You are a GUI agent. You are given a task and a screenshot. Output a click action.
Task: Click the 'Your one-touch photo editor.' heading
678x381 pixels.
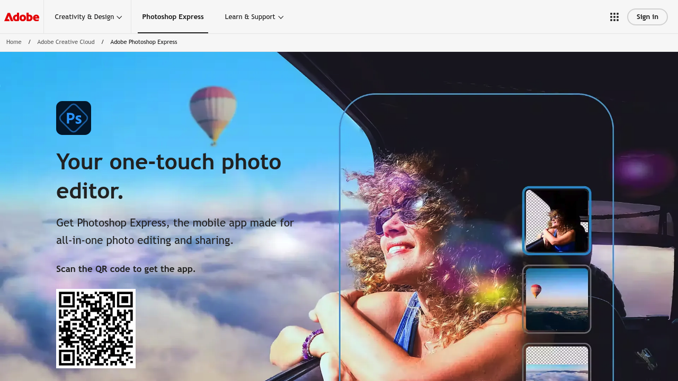coord(169,176)
